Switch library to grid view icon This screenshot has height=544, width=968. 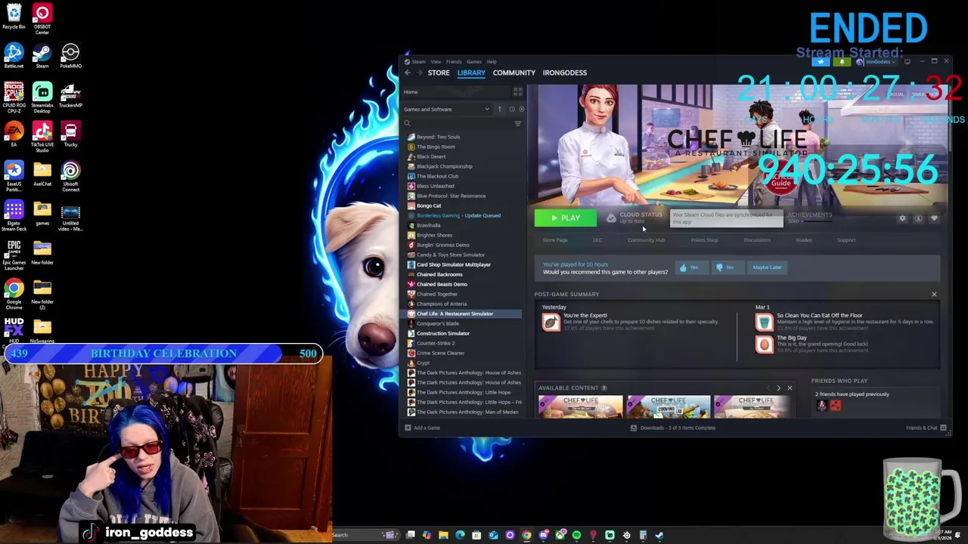pos(518,92)
